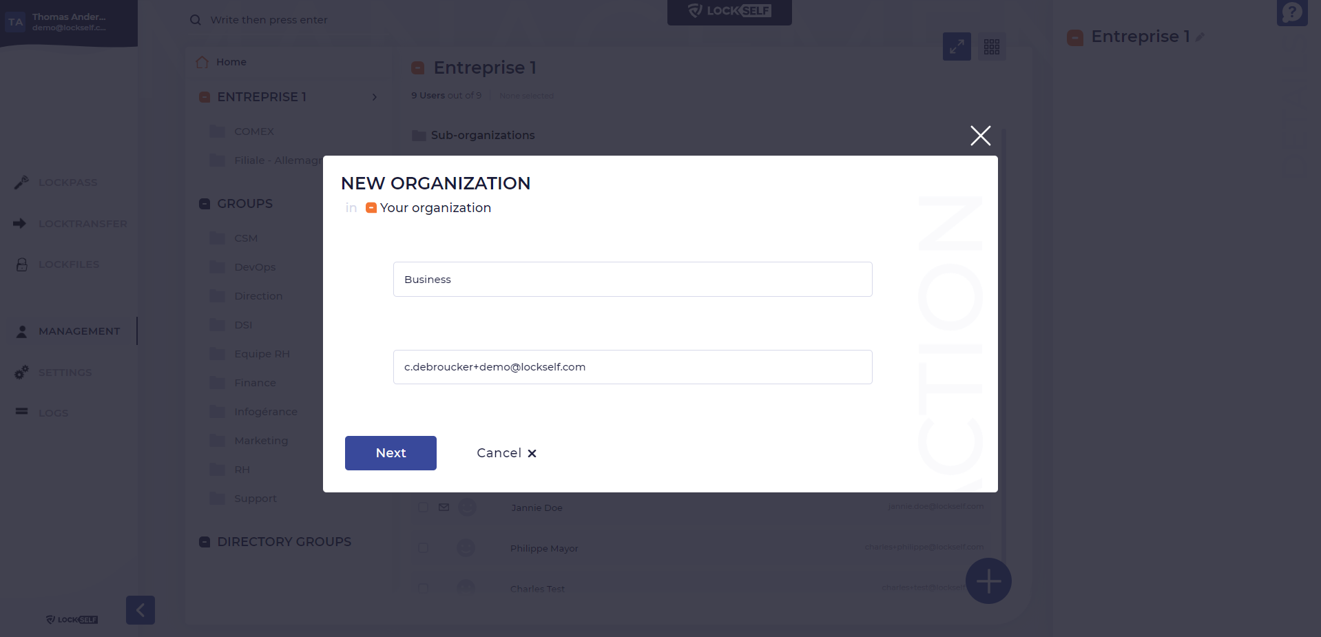
Task: Close the New Organization dialog with X icon
Action: [x=980, y=136]
